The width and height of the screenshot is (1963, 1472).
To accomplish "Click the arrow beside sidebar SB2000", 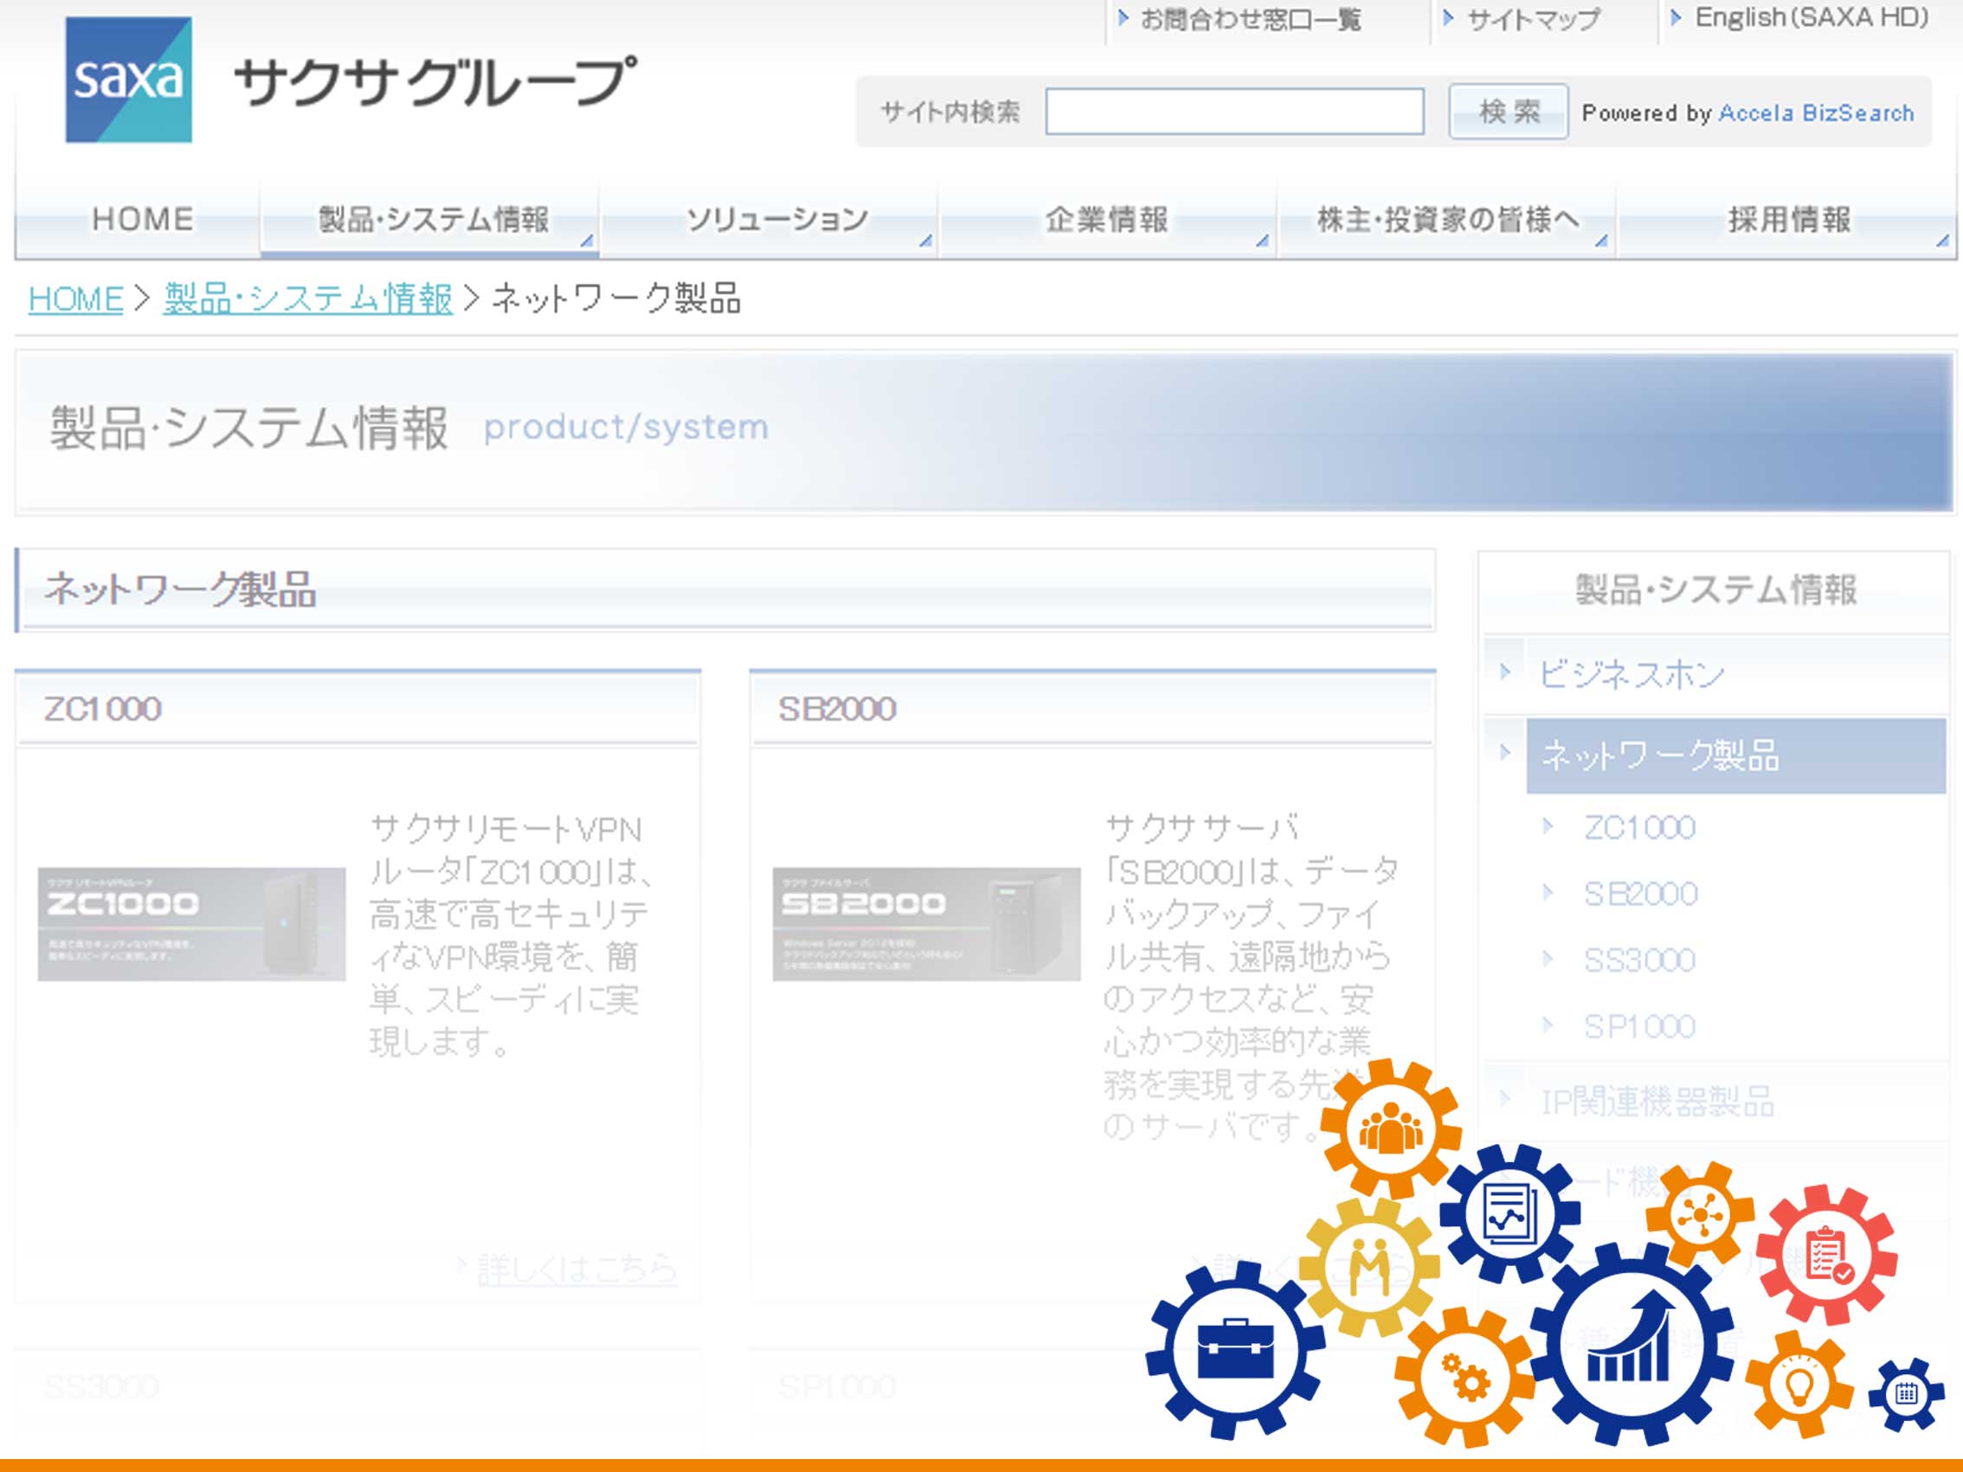I will click(1548, 891).
